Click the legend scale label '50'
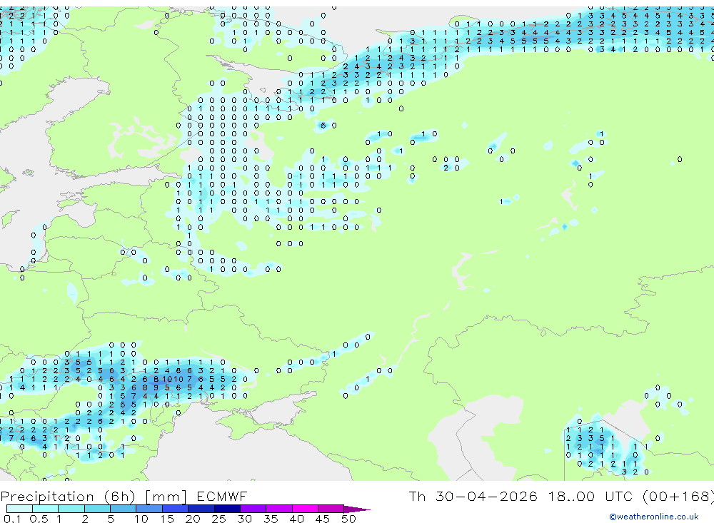 tap(348, 519)
